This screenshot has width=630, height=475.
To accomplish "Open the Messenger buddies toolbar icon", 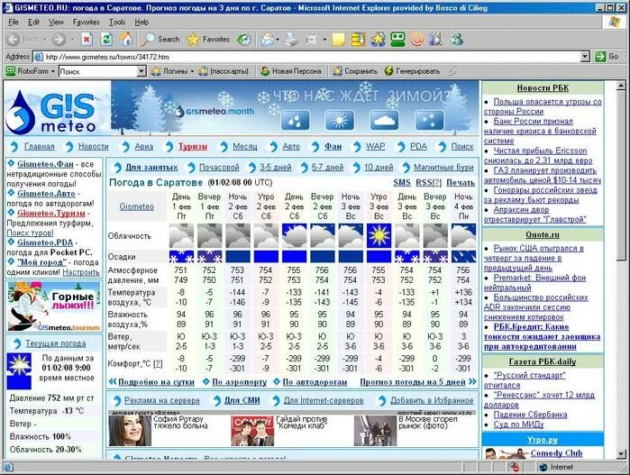I will pos(456,40).
